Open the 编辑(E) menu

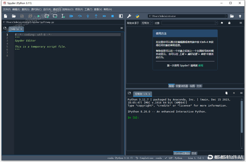click(16, 9)
